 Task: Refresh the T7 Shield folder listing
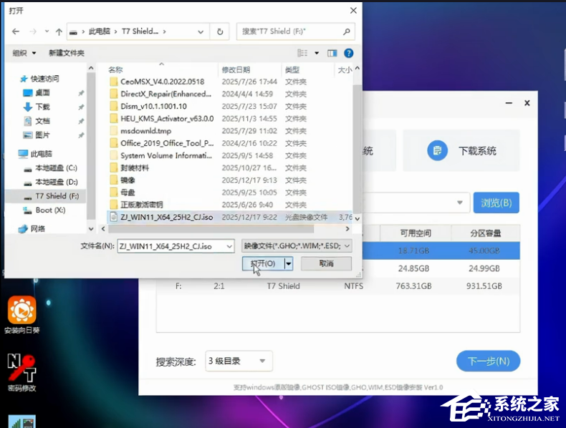coord(220,31)
